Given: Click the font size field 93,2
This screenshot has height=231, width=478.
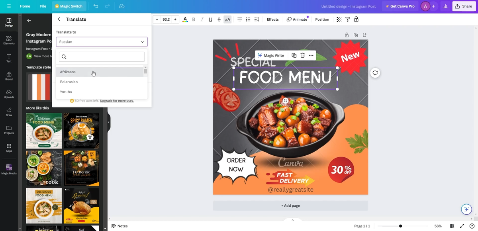Looking at the screenshot, I should pyautogui.click(x=166, y=20).
